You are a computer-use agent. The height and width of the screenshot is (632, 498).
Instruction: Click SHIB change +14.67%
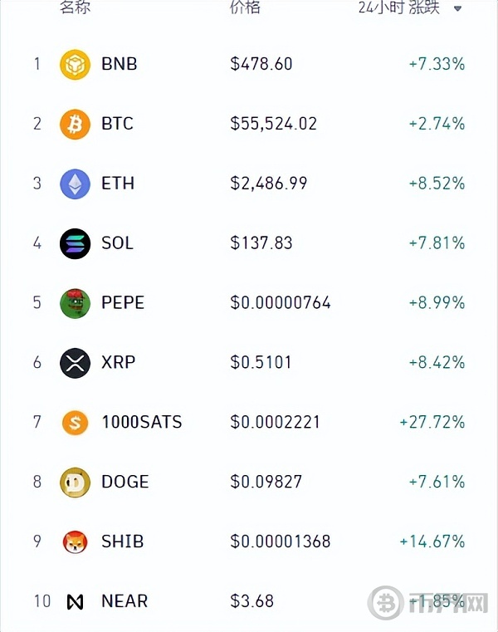click(x=432, y=541)
